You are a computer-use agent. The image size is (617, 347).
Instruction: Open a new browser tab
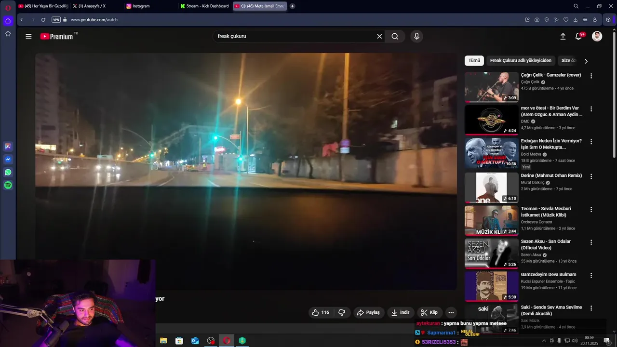(292, 6)
